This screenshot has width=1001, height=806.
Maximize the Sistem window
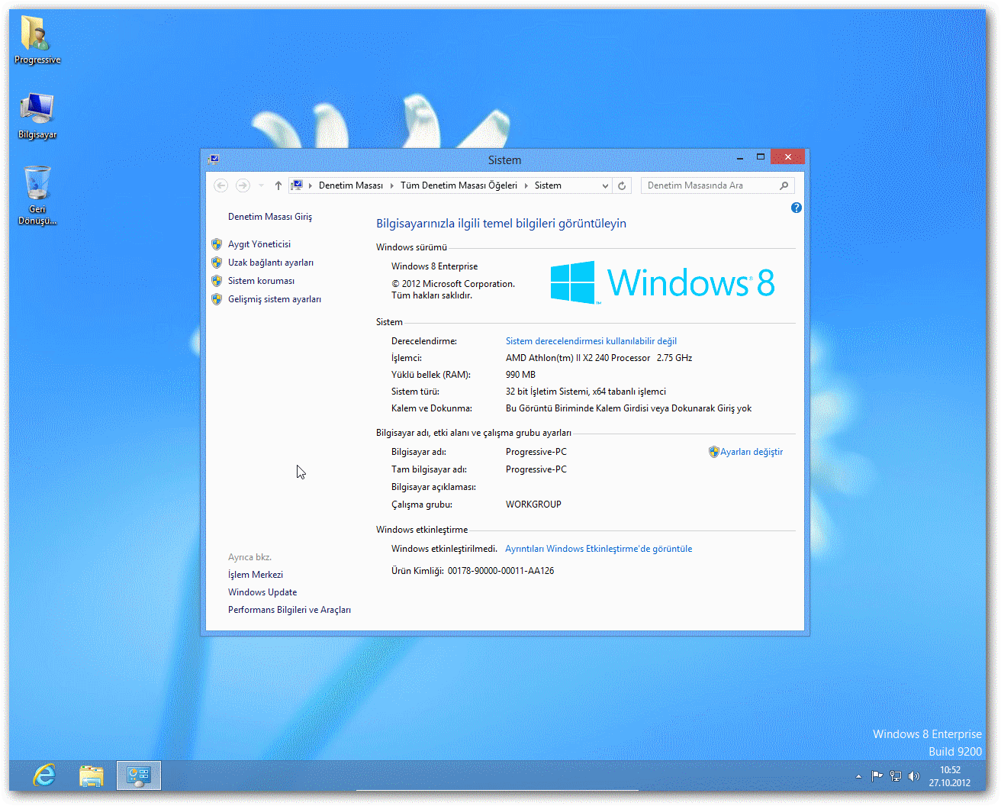tap(760, 157)
